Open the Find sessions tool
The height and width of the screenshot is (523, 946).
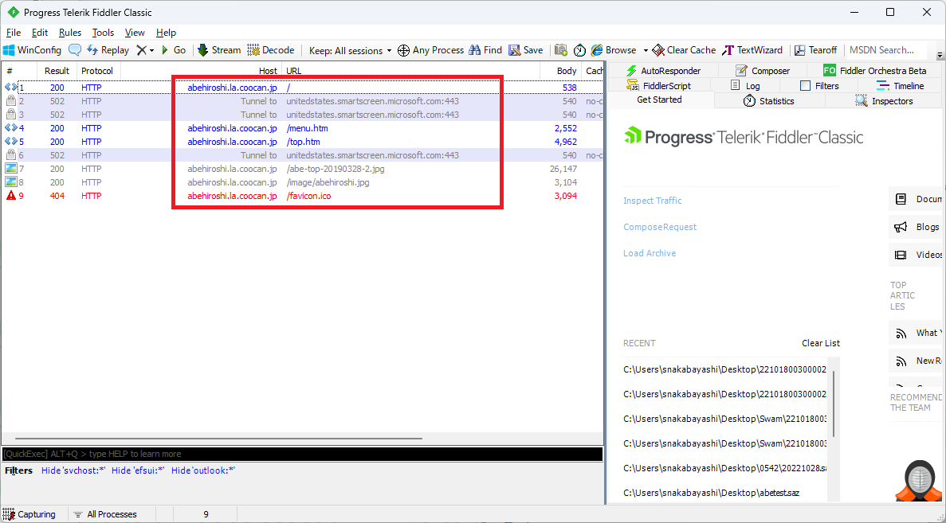point(485,50)
